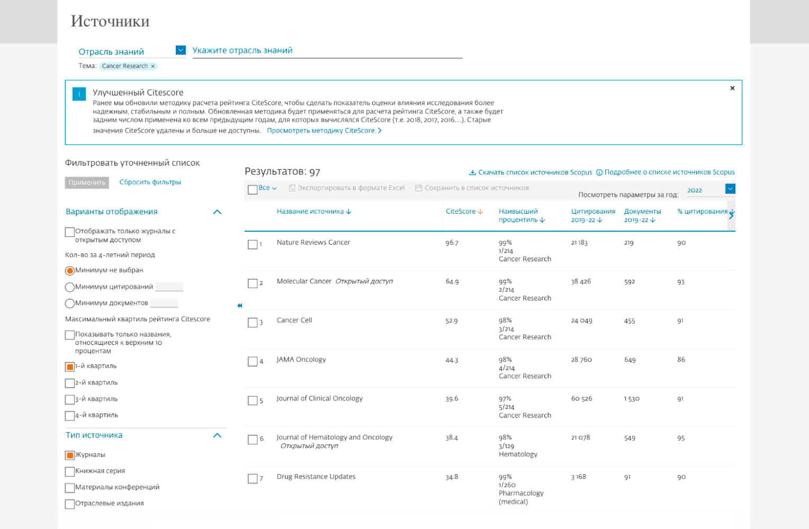Image resolution: width=809 pixels, height=529 pixels.
Task: Enable top 10 percent titles checkbox
Action: click(x=69, y=335)
